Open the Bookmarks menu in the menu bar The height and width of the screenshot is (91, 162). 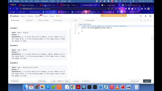tap(45, 1)
